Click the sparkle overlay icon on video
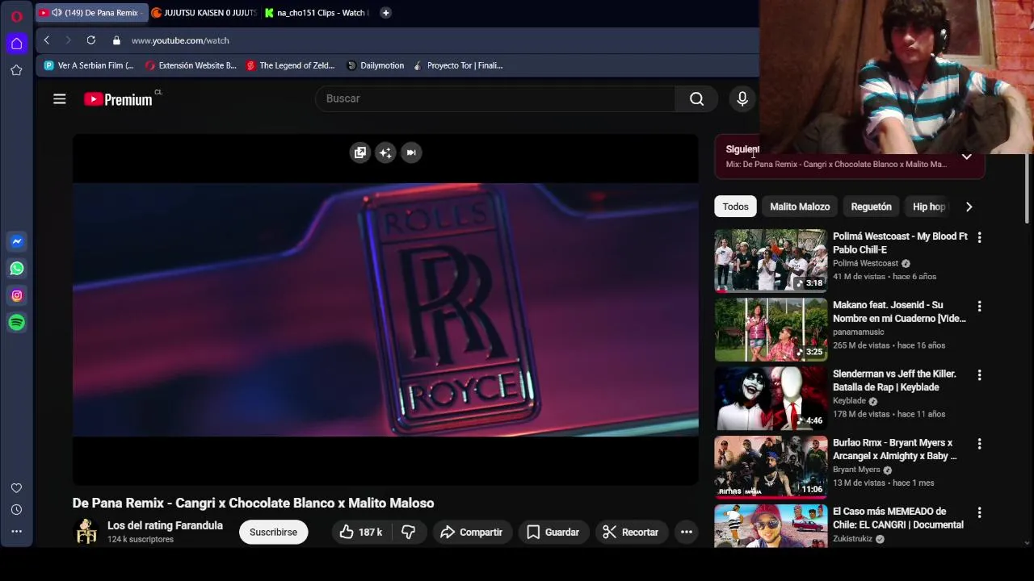Image resolution: width=1034 pixels, height=581 pixels. tap(385, 153)
